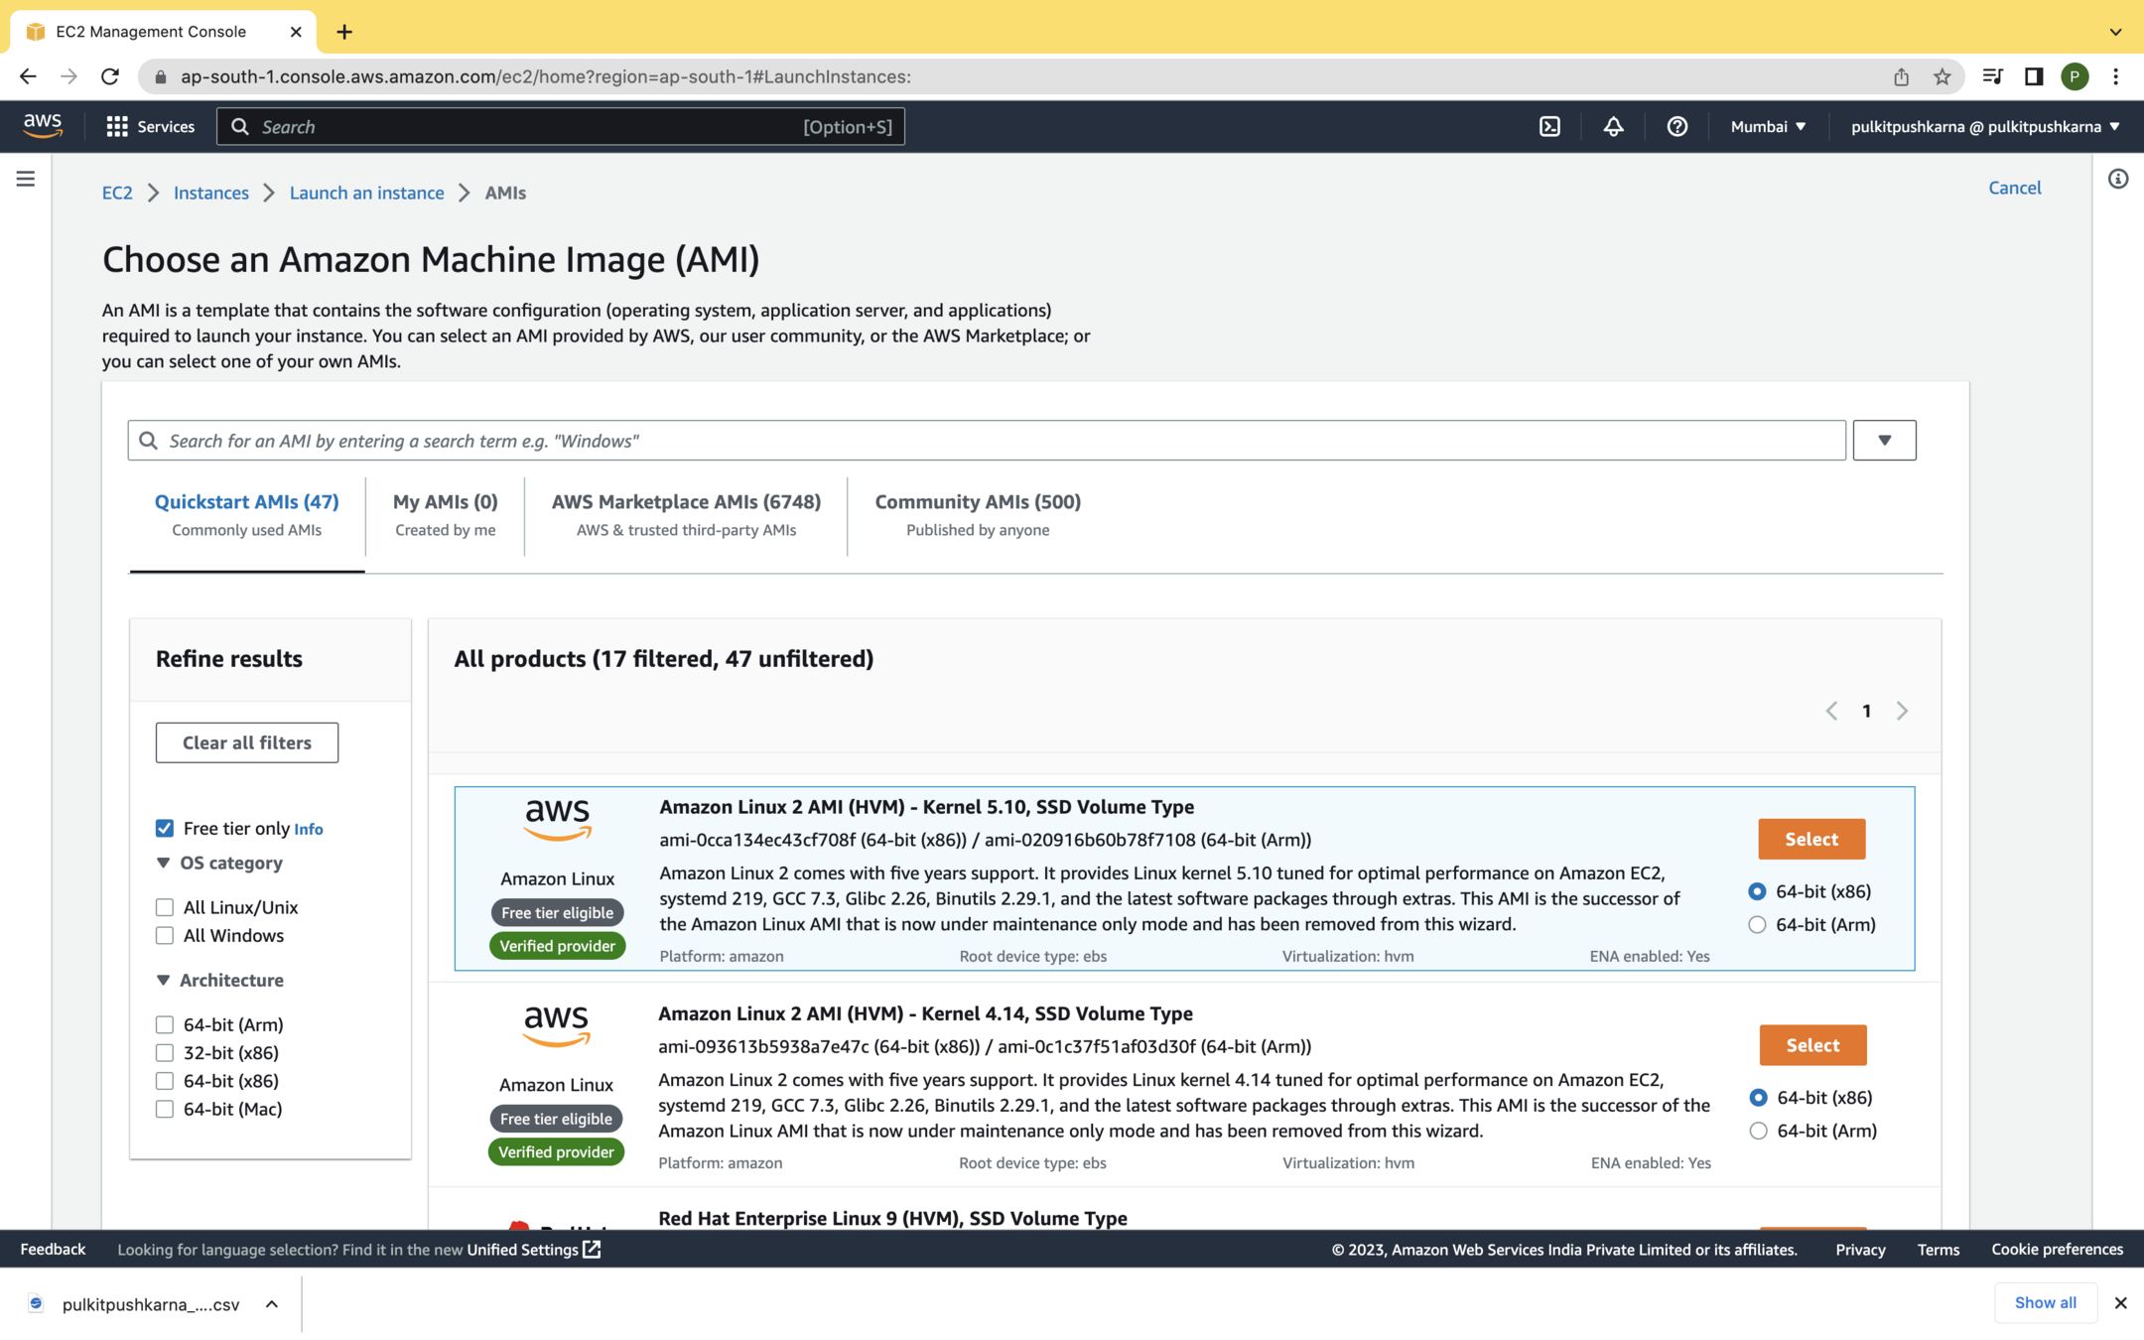The height and width of the screenshot is (1340, 2144).
Task: Open AWS CloudShell icon in top bar
Action: pos(1549,126)
